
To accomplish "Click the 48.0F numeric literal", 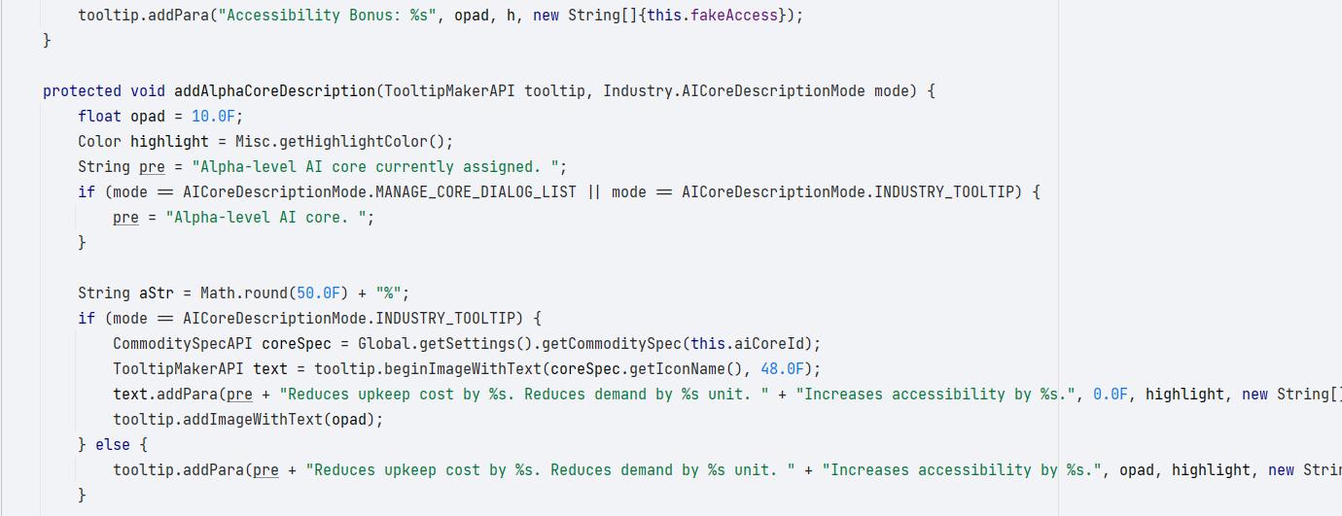I will [783, 369].
